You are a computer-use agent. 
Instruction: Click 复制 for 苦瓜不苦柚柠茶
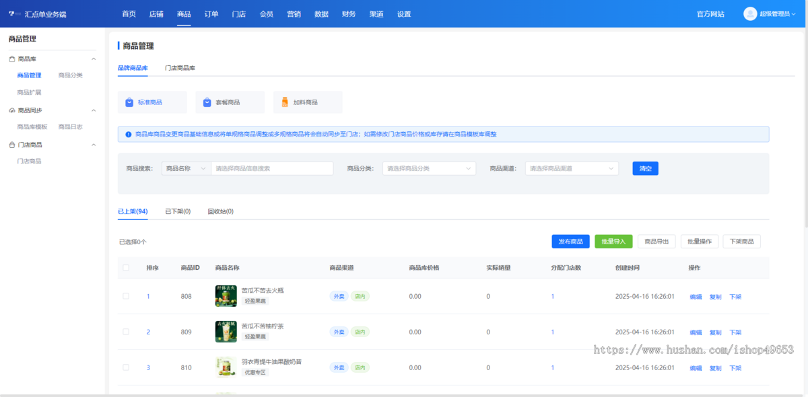pos(715,332)
